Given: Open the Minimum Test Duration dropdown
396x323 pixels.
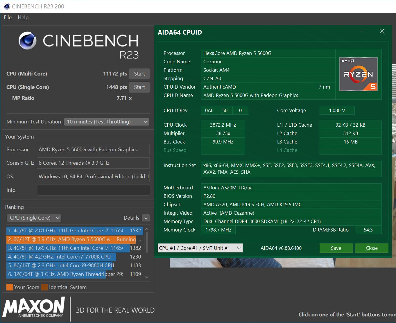Looking at the screenshot, I should click(106, 122).
